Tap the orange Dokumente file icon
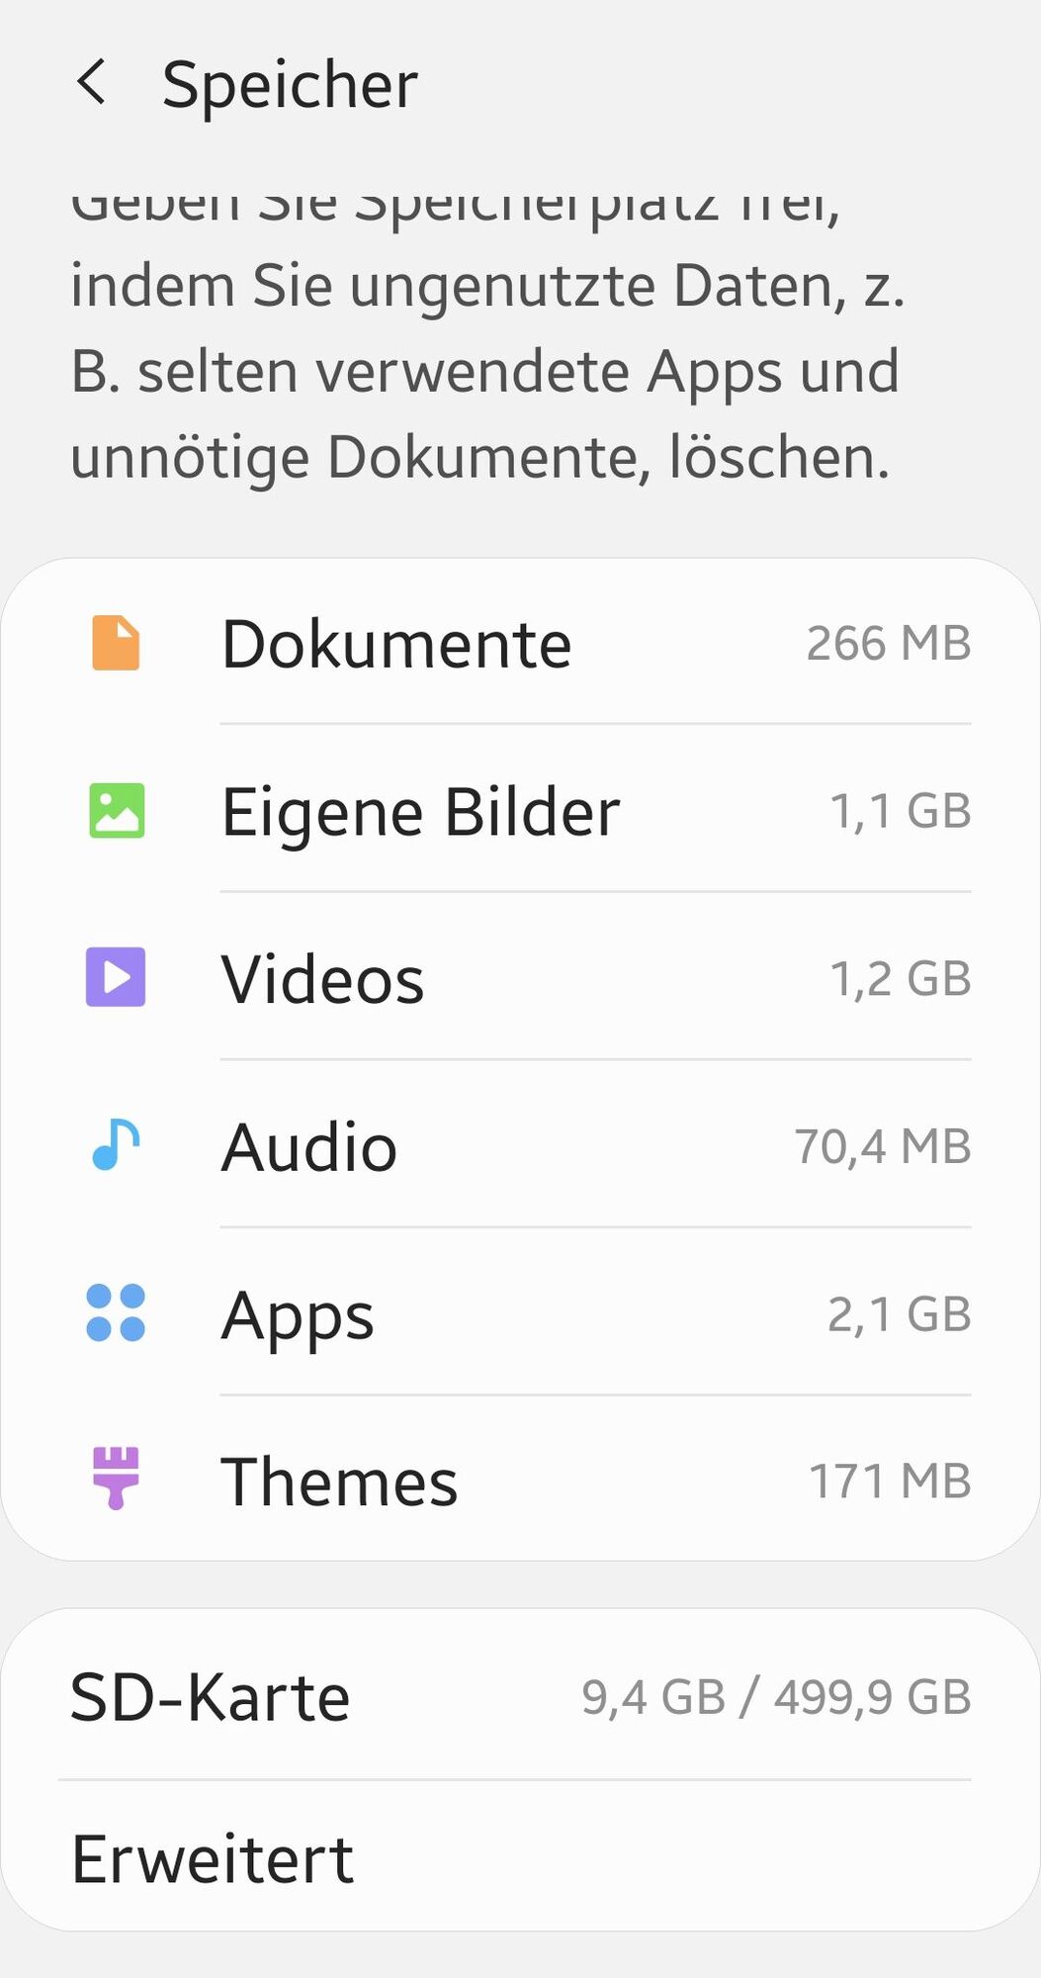This screenshot has height=1978, width=1041. point(116,643)
